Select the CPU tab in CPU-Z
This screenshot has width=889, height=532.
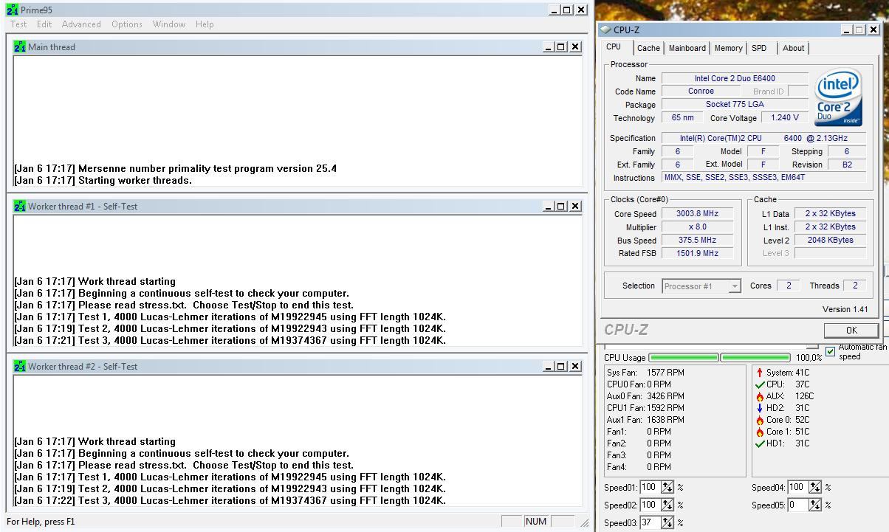pos(614,46)
